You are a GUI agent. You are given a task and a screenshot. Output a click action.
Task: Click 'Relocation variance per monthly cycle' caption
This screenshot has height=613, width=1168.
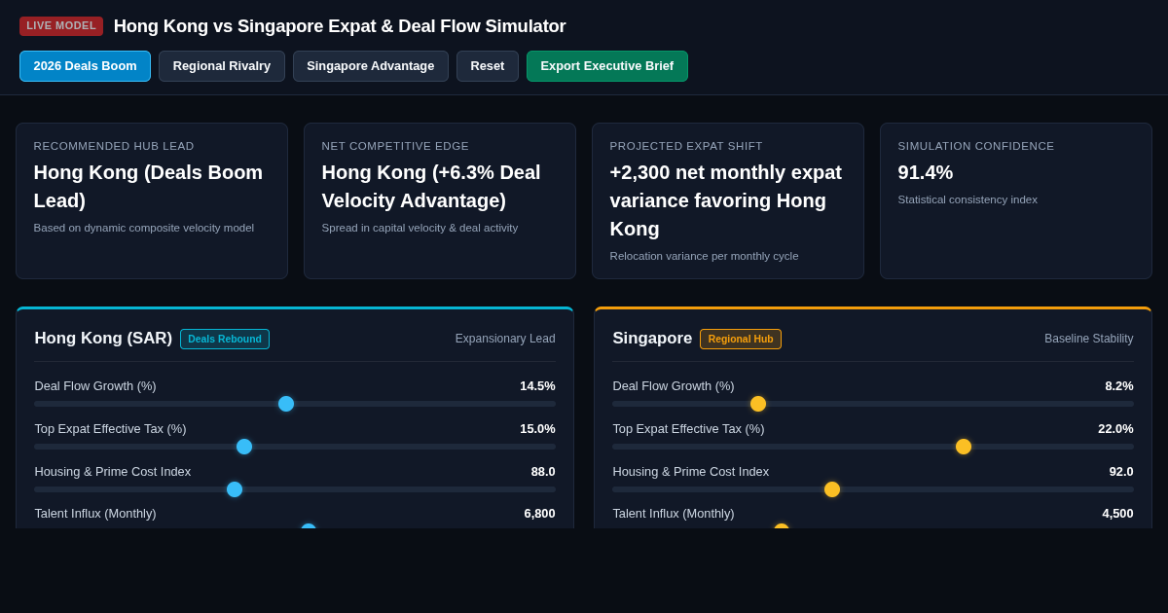pyautogui.click(x=704, y=256)
